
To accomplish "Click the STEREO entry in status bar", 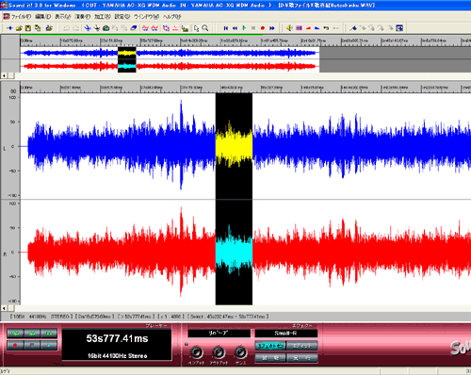I will pyautogui.click(x=60, y=317).
